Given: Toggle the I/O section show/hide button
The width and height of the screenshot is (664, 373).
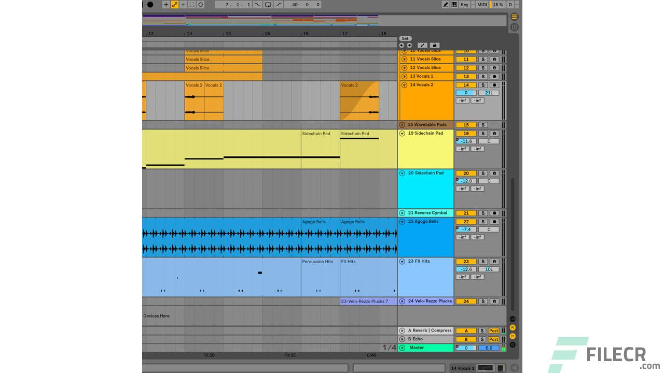Looking at the screenshot, I should click(513, 319).
